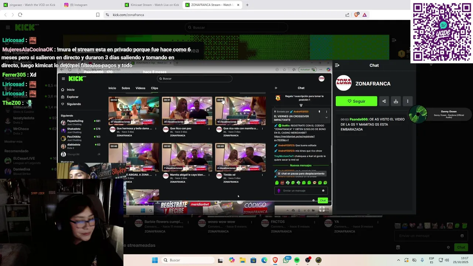Image resolution: width=473 pixels, height=266 pixels.
Task: Open Spotify from the taskbar
Action: [x=297, y=260]
